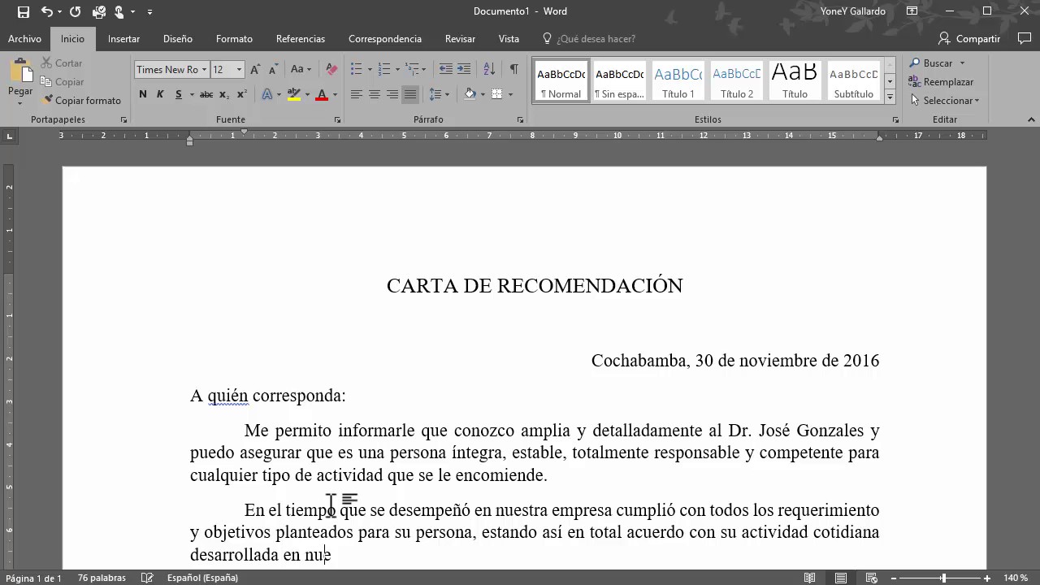
Task: Zoom in with the plus button
Action: click(x=987, y=578)
